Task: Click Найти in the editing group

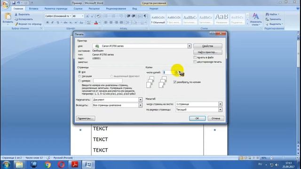Action: 272,15
